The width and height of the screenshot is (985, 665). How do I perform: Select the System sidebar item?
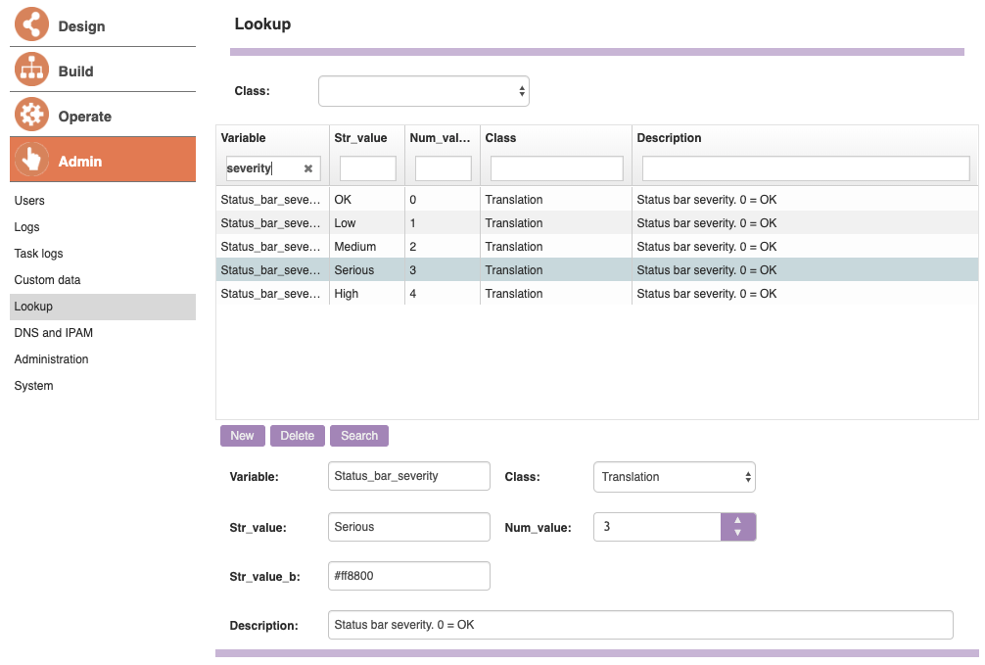33,386
